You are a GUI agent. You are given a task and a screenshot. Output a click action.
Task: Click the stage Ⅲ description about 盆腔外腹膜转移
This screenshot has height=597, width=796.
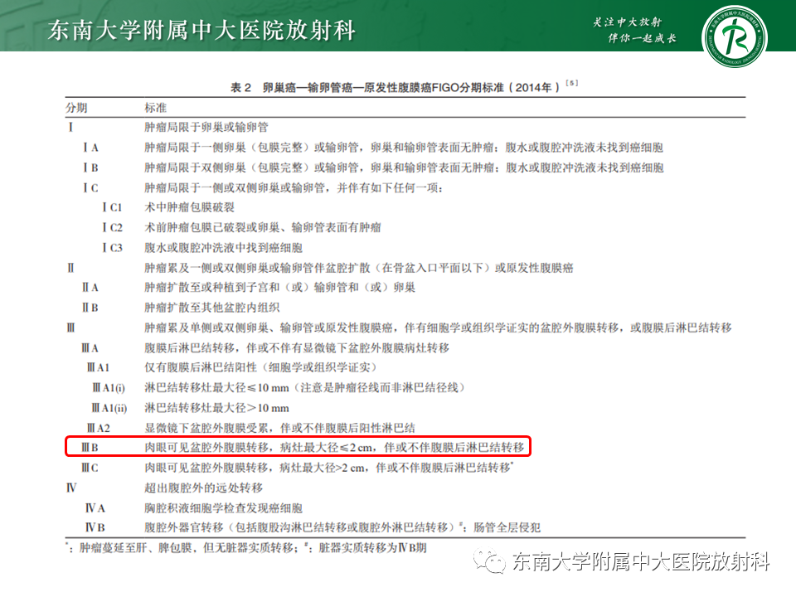438,328
